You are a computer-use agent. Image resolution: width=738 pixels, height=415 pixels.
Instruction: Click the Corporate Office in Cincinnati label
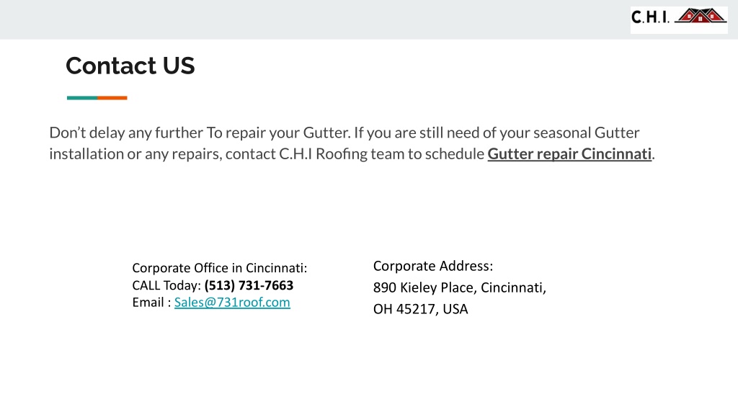[219, 268]
